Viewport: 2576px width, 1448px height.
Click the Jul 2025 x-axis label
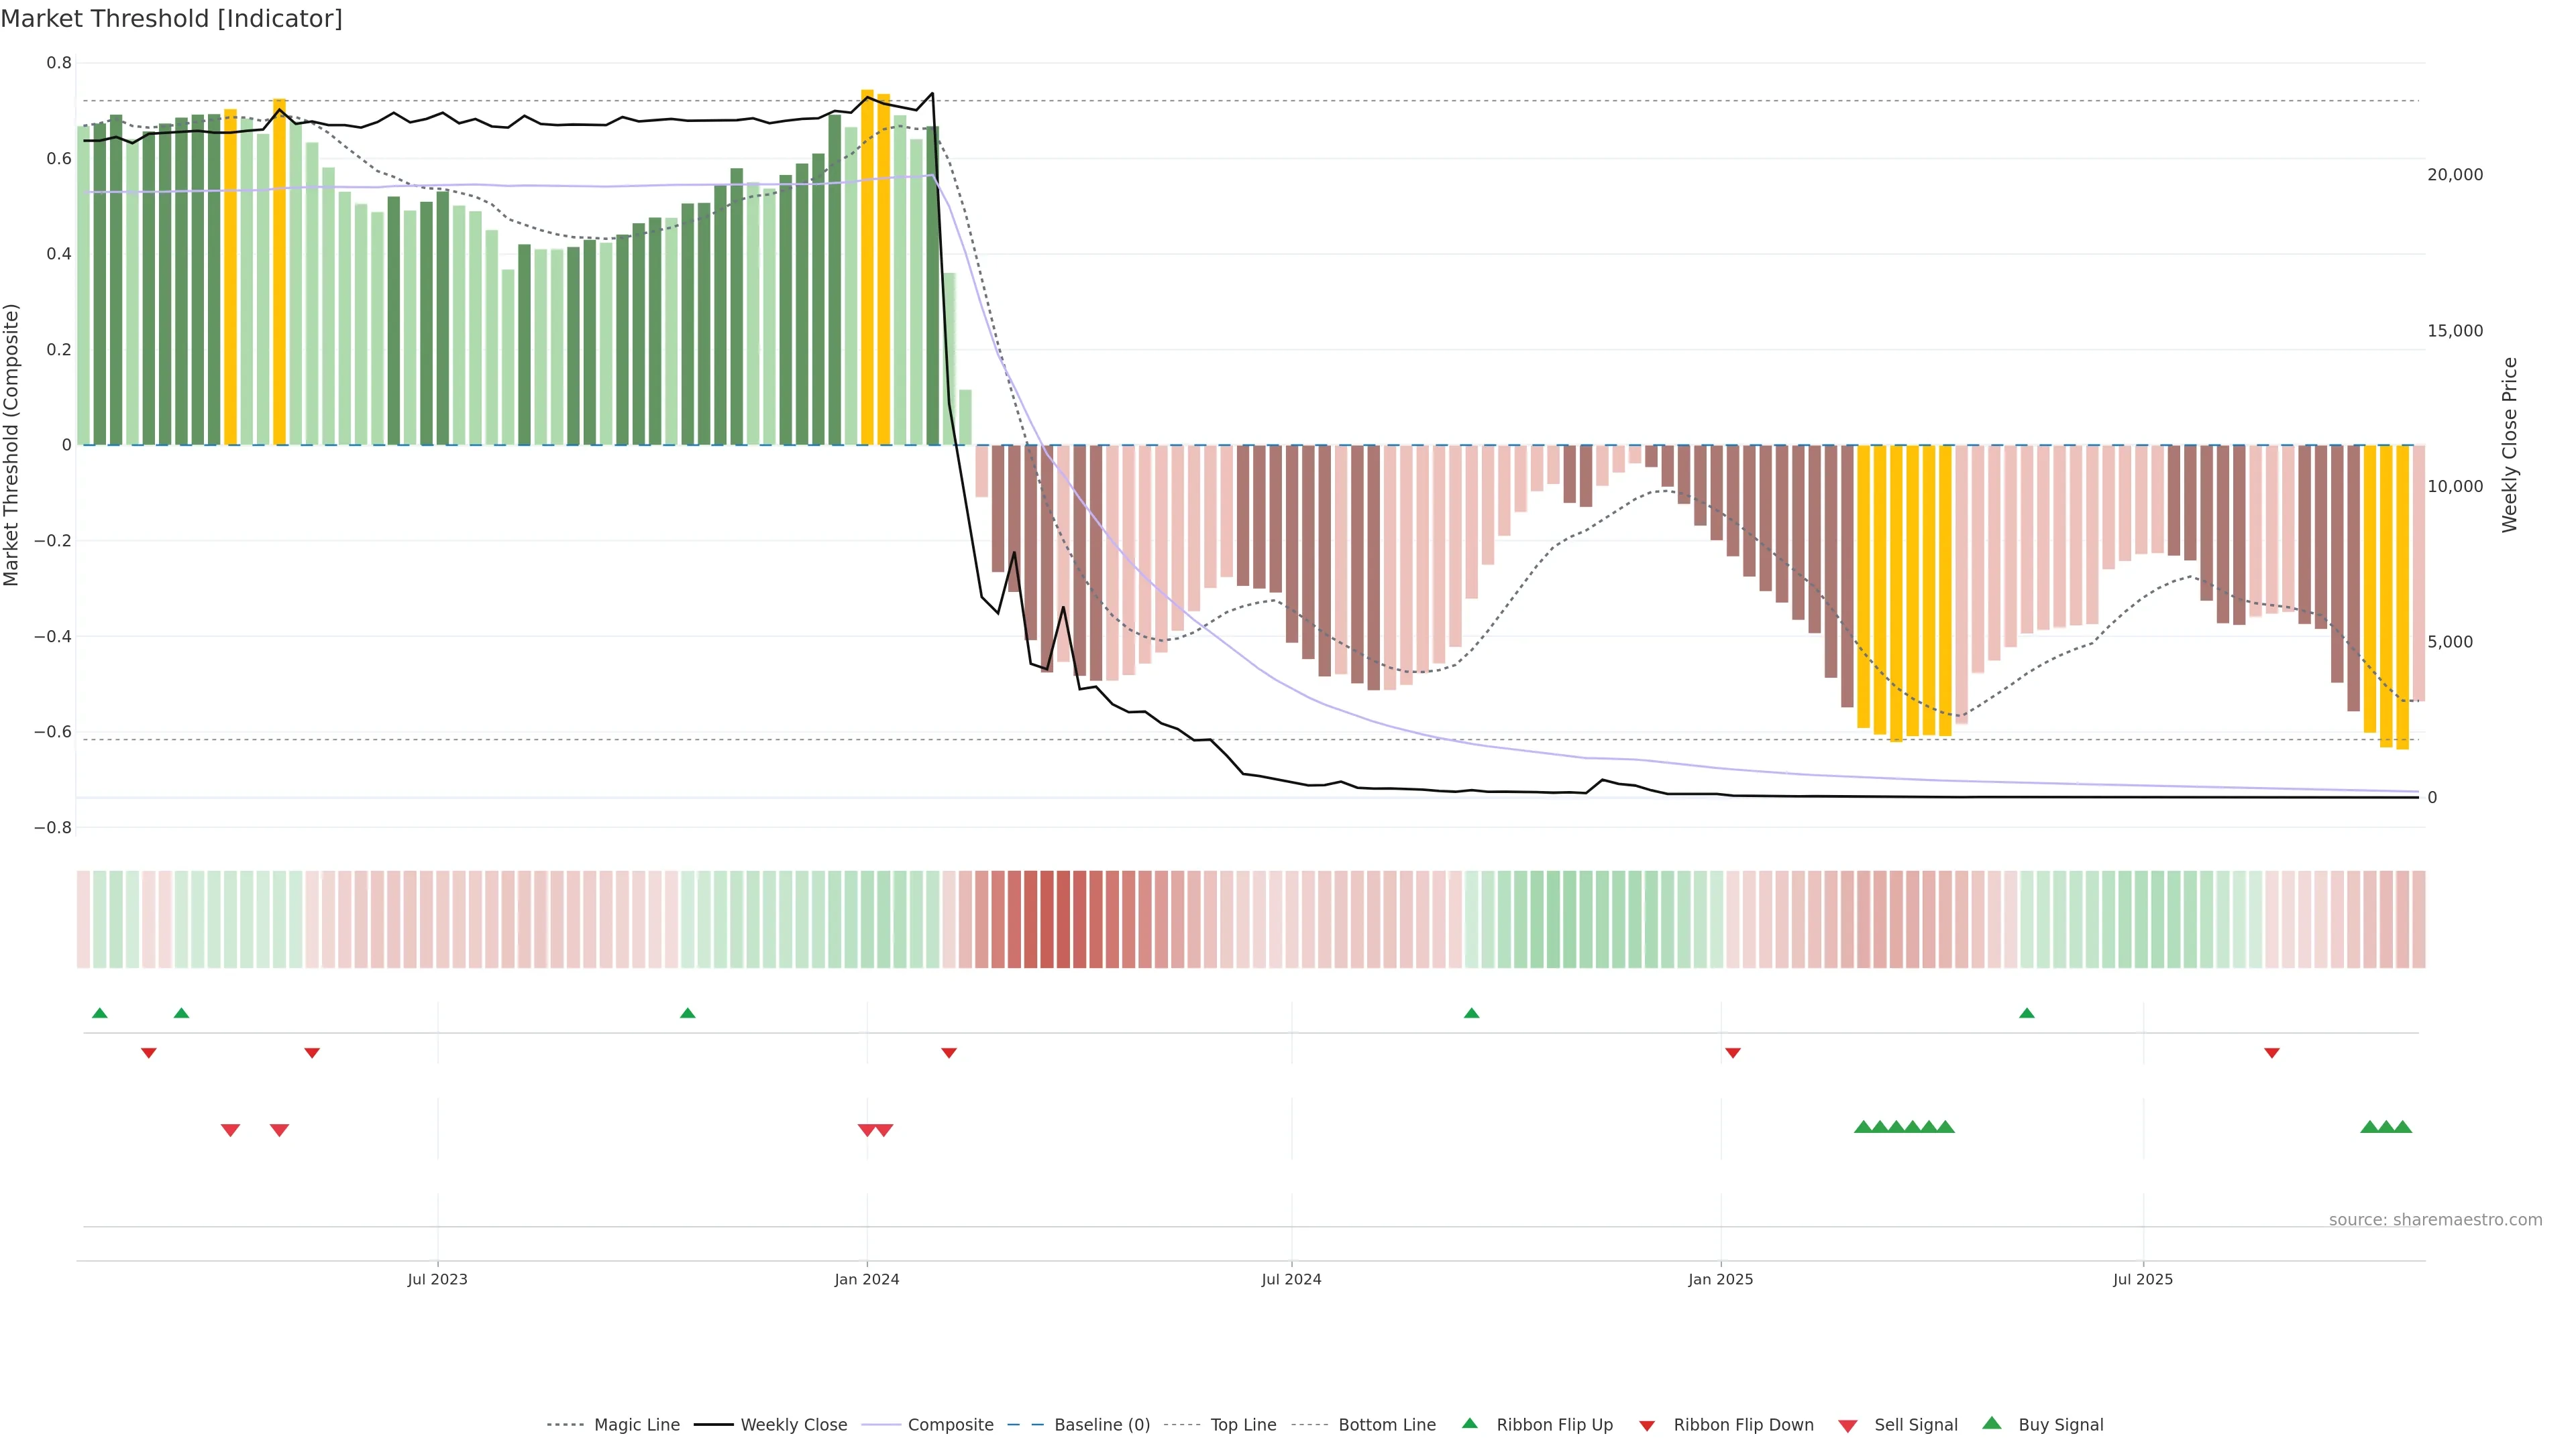(2143, 1279)
